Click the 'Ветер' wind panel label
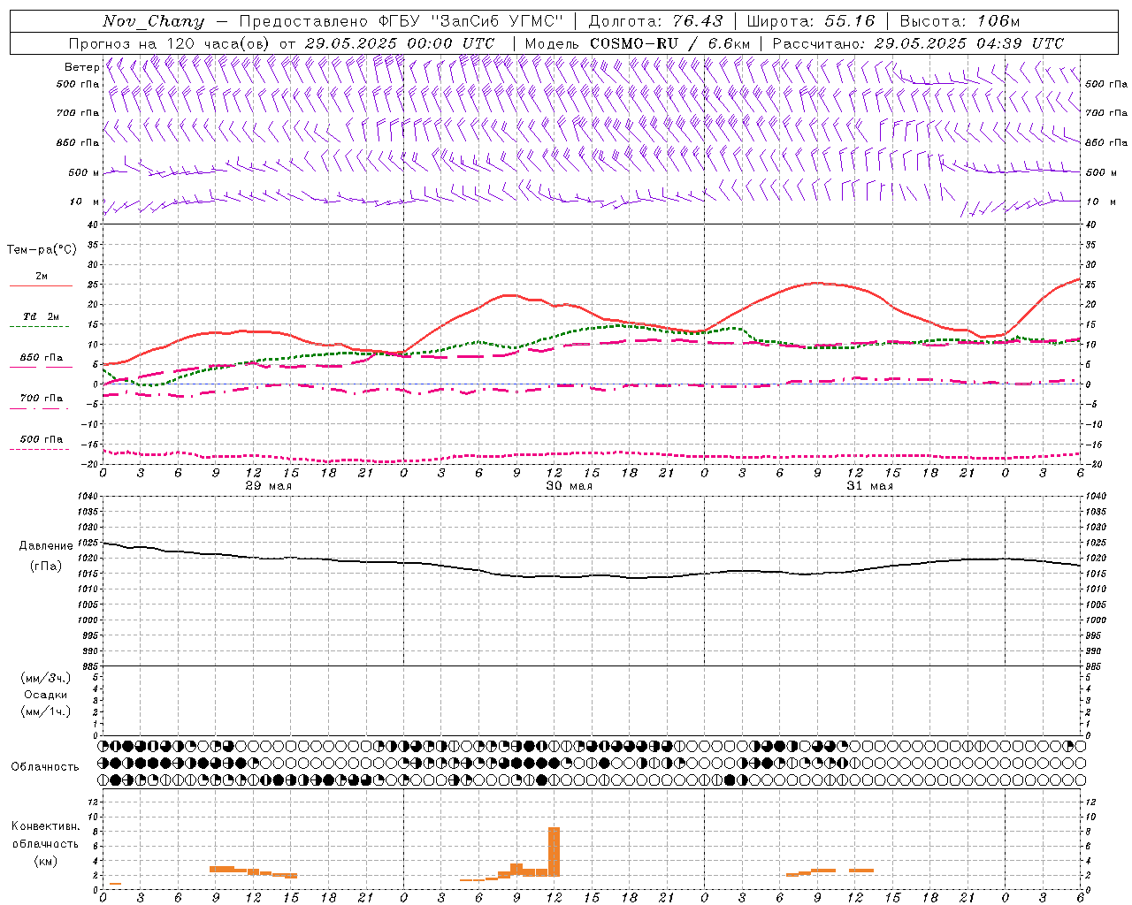This screenshot has width=1132, height=905. [82, 67]
